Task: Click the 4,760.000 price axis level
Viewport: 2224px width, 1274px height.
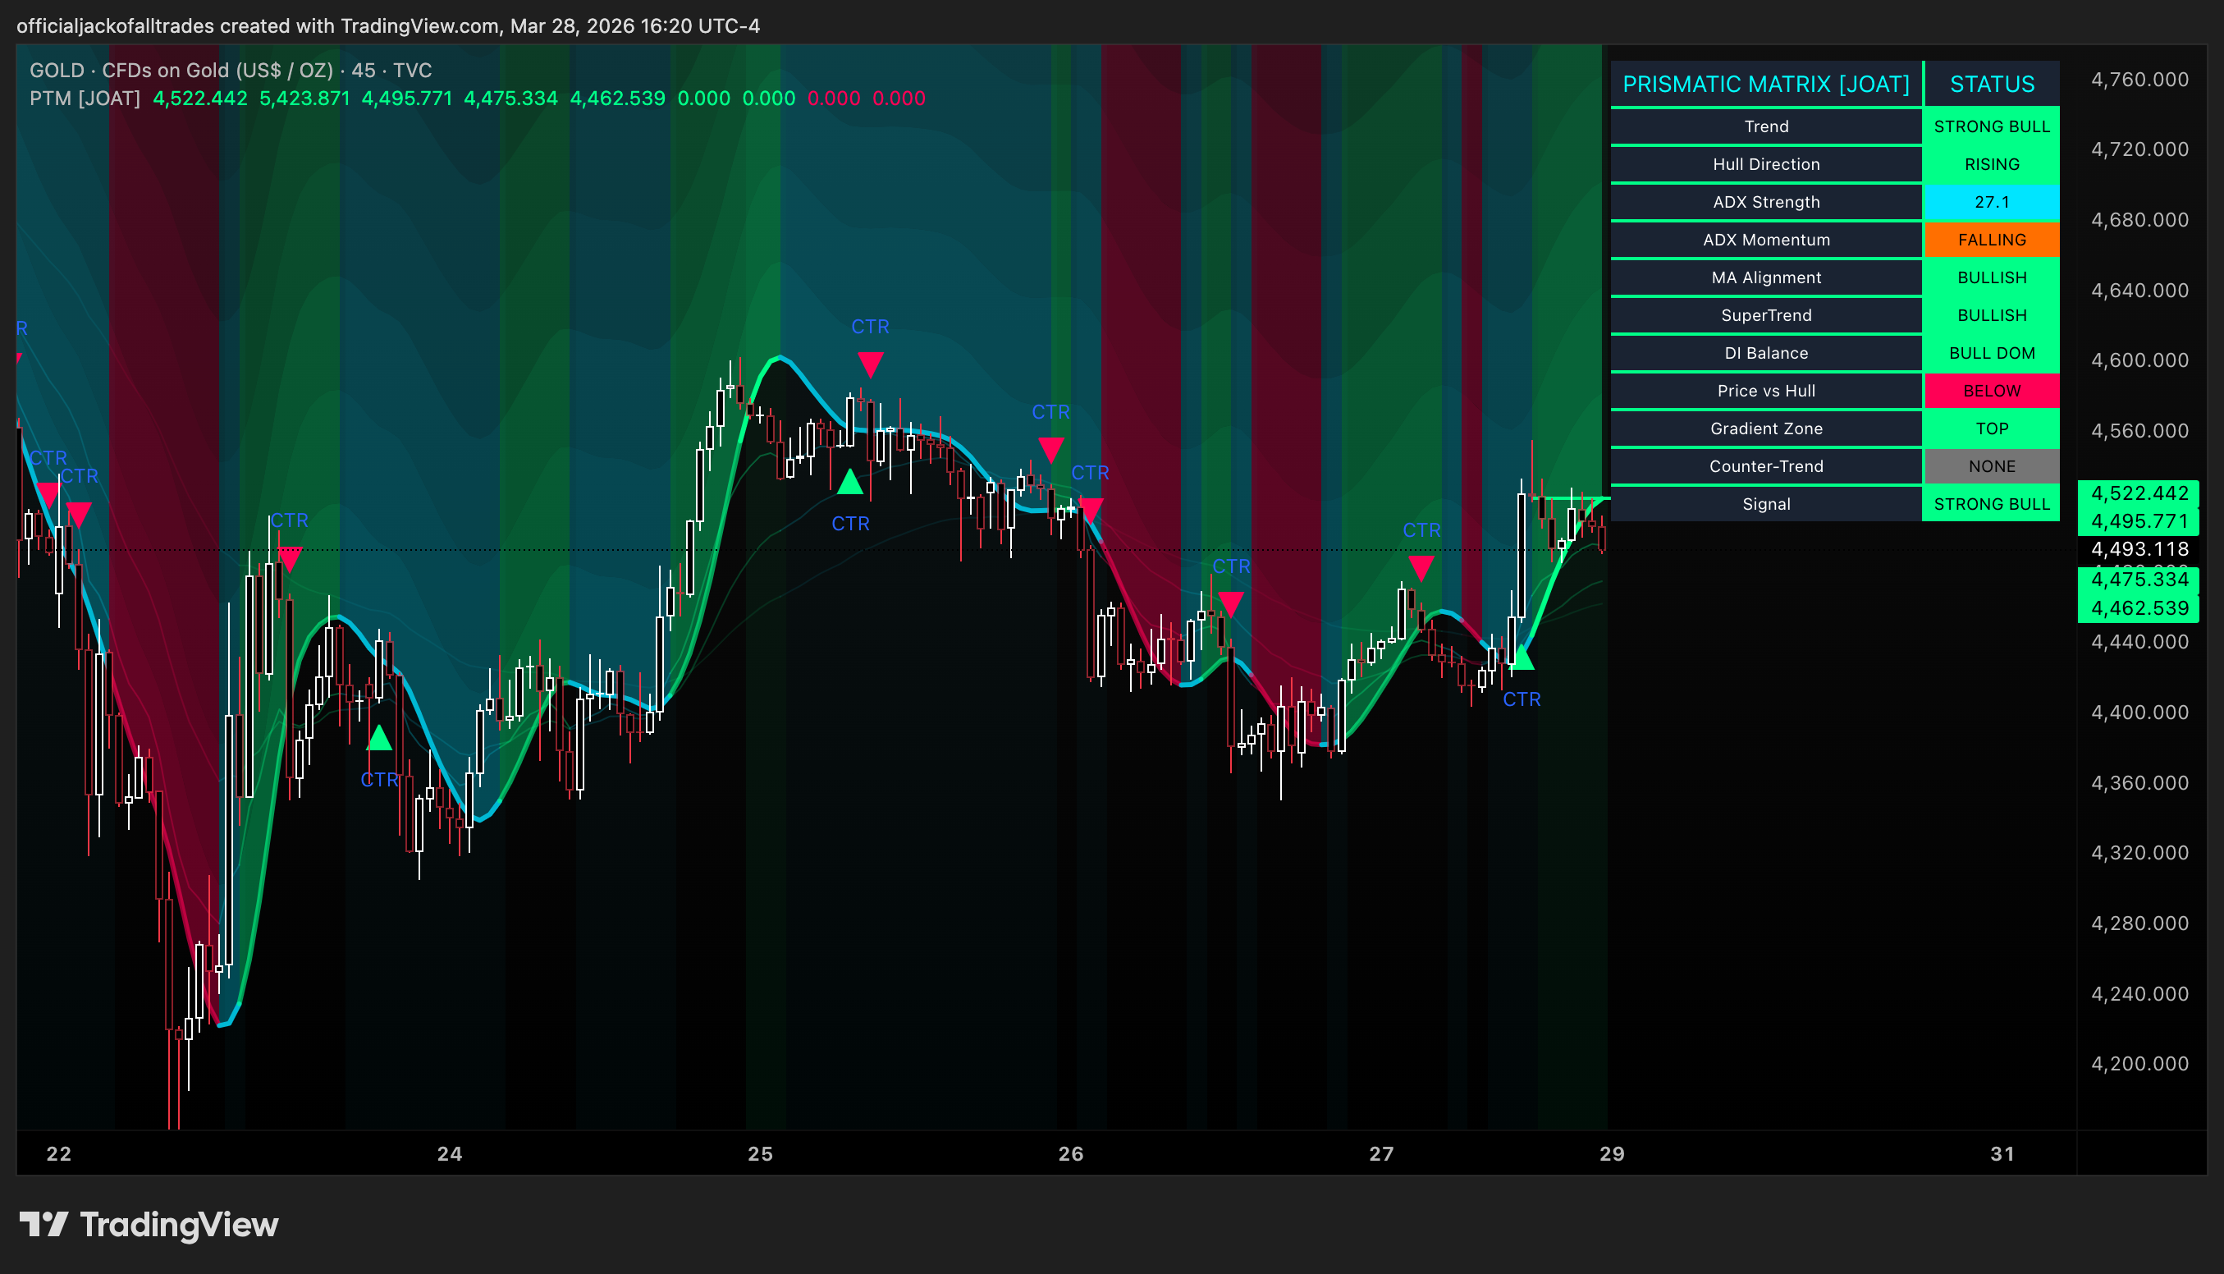Action: pyautogui.click(x=2139, y=80)
